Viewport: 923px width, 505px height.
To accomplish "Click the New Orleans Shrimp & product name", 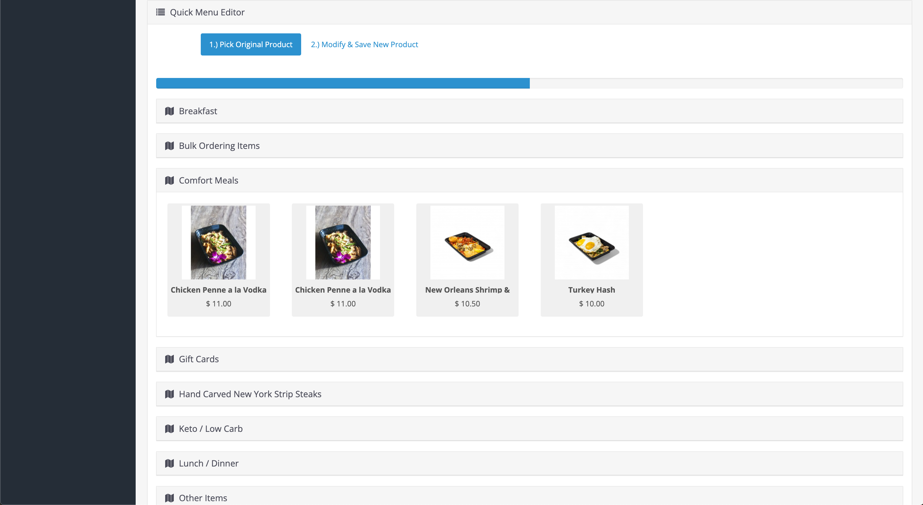I will (x=467, y=290).
